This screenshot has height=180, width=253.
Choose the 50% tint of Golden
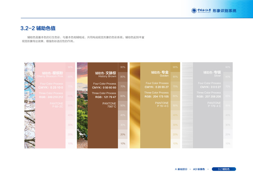pyautogui.click(x=175, y=105)
